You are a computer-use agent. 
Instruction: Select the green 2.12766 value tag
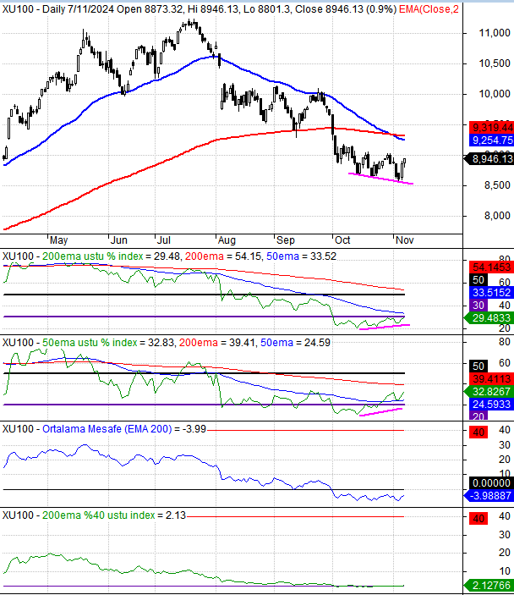(489, 585)
